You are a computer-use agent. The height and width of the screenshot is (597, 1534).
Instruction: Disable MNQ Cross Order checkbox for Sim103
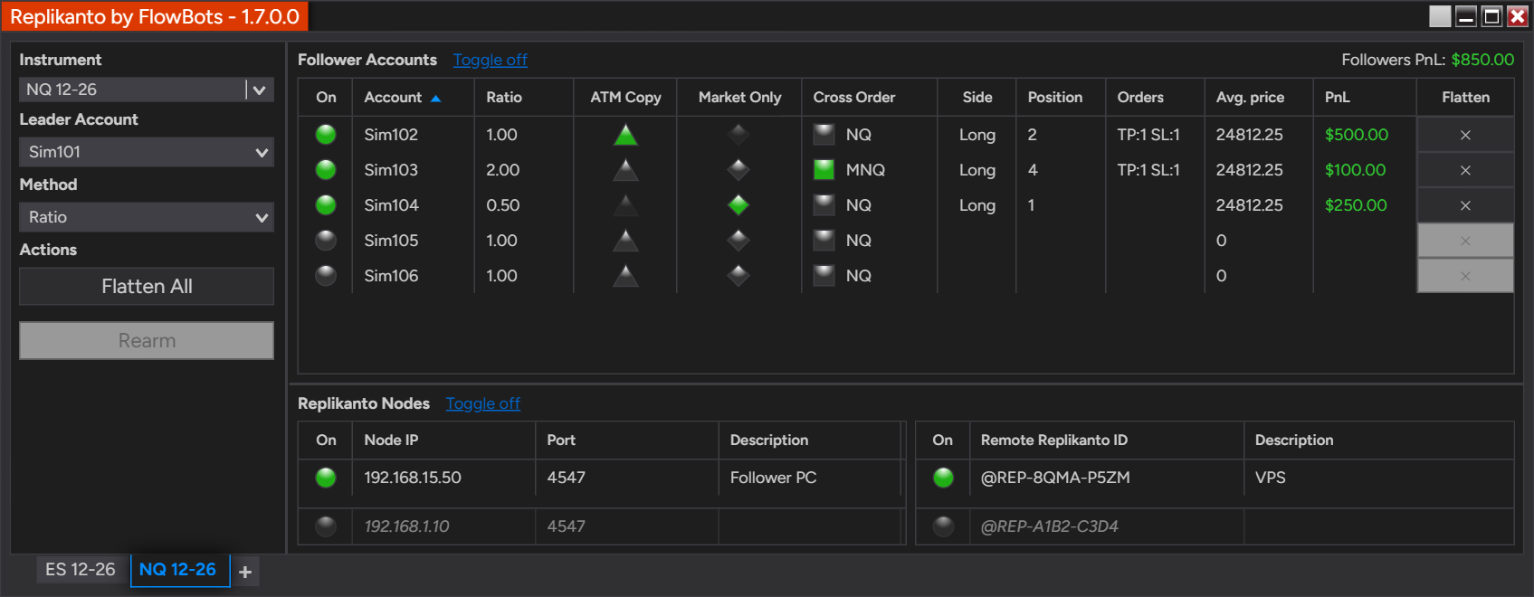(824, 170)
